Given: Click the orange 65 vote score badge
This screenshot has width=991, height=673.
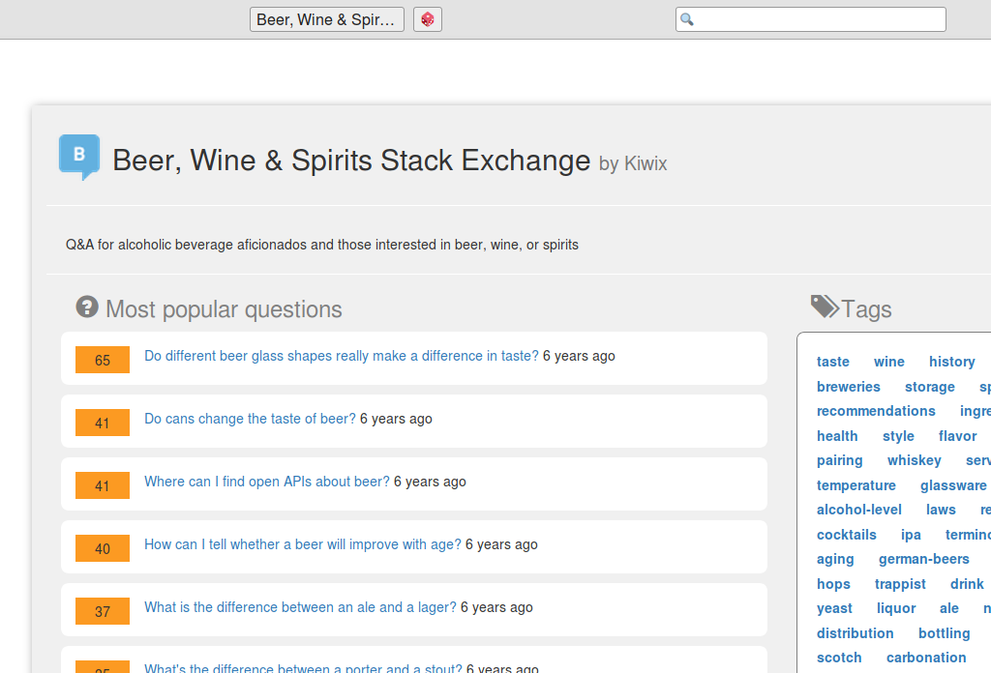Looking at the screenshot, I should point(103,360).
